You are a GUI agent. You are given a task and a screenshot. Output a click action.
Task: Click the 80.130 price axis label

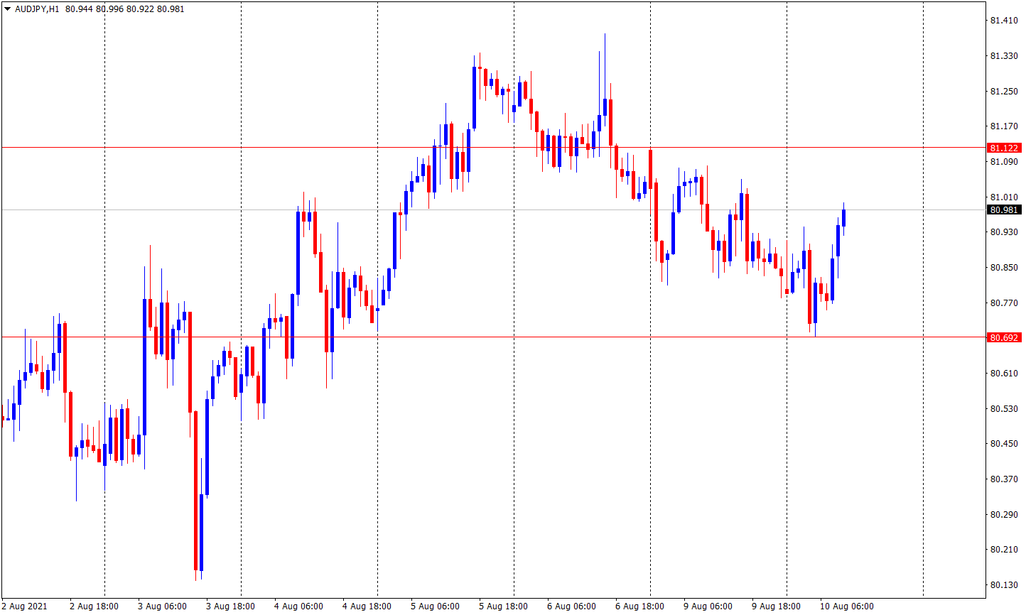[1004, 585]
